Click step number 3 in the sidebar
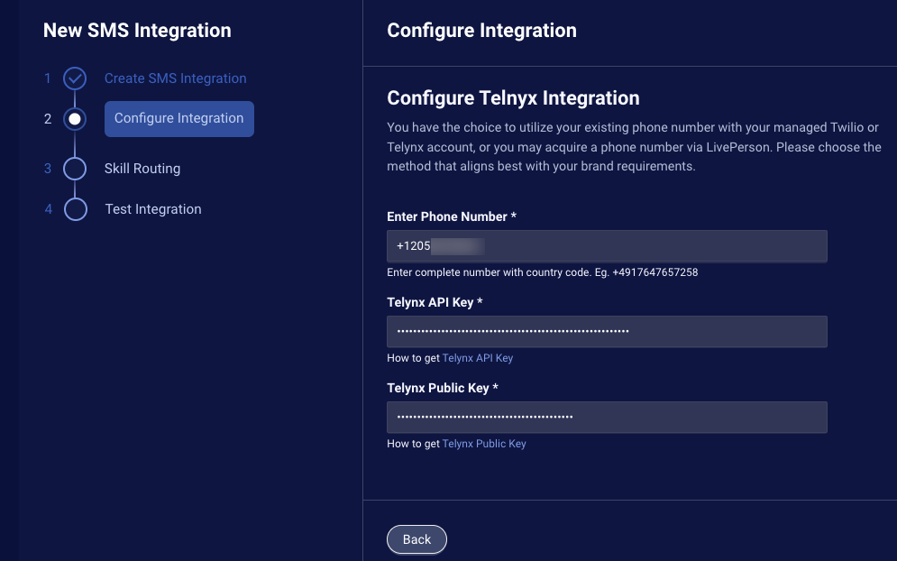This screenshot has height=561, width=897. pos(48,169)
